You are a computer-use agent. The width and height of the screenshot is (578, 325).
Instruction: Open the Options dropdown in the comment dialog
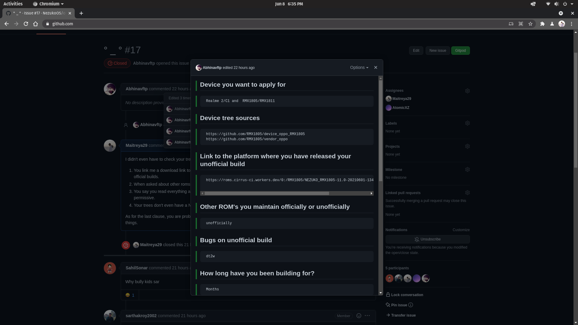pos(359,67)
